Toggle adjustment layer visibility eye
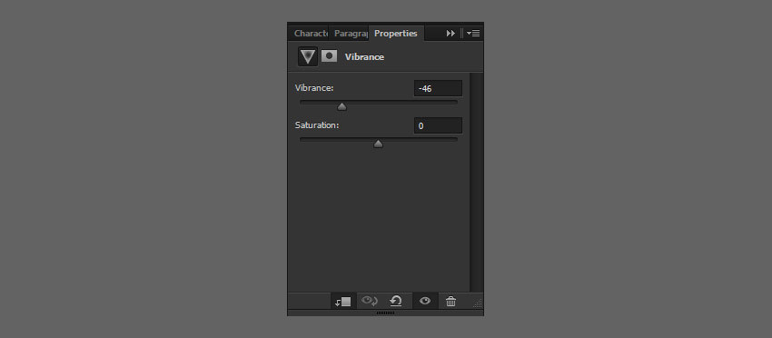Image resolution: width=772 pixels, height=338 pixels. pyautogui.click(x=425, y=301)
